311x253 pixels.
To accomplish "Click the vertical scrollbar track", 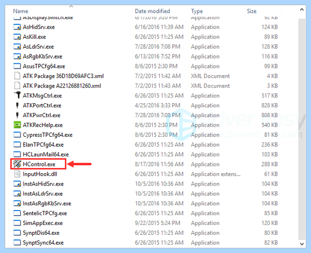I will pos(302,129).
